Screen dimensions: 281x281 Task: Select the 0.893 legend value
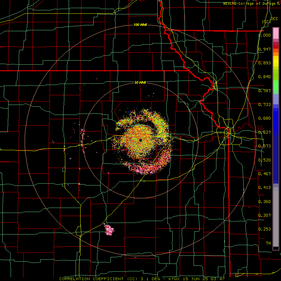point(264,63)
